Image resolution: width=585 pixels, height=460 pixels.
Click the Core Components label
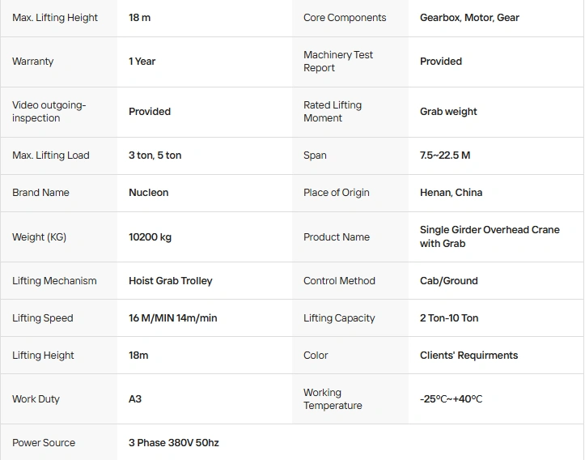click(345, 18)
